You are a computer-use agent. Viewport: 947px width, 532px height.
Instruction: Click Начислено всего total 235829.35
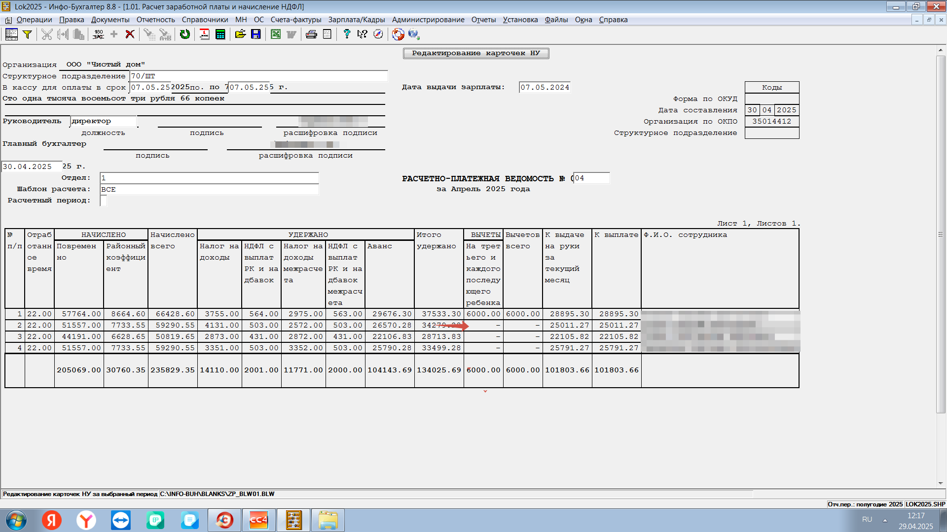click(x=173, y=370)
